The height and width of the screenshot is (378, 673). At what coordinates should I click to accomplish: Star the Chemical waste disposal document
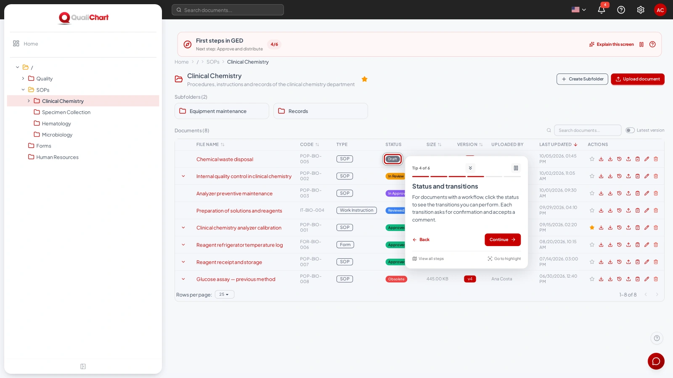592,159
